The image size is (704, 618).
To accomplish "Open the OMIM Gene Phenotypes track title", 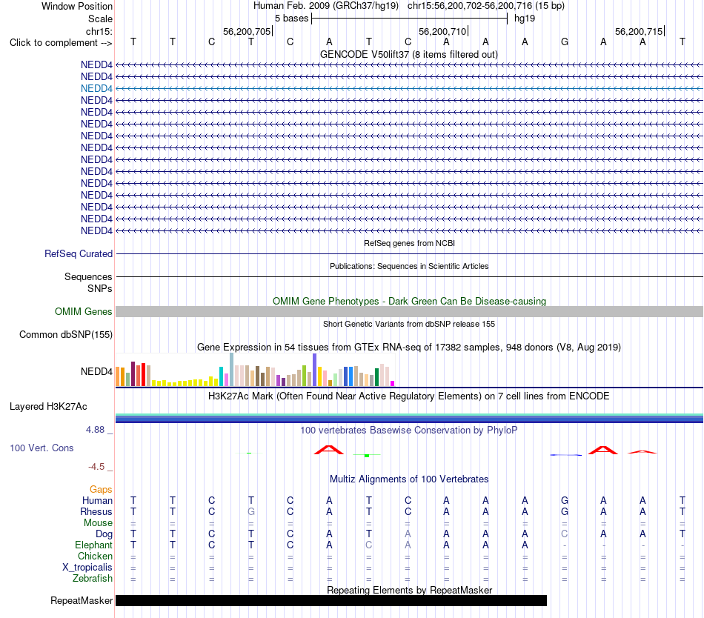I will click(x=409, y=301).
